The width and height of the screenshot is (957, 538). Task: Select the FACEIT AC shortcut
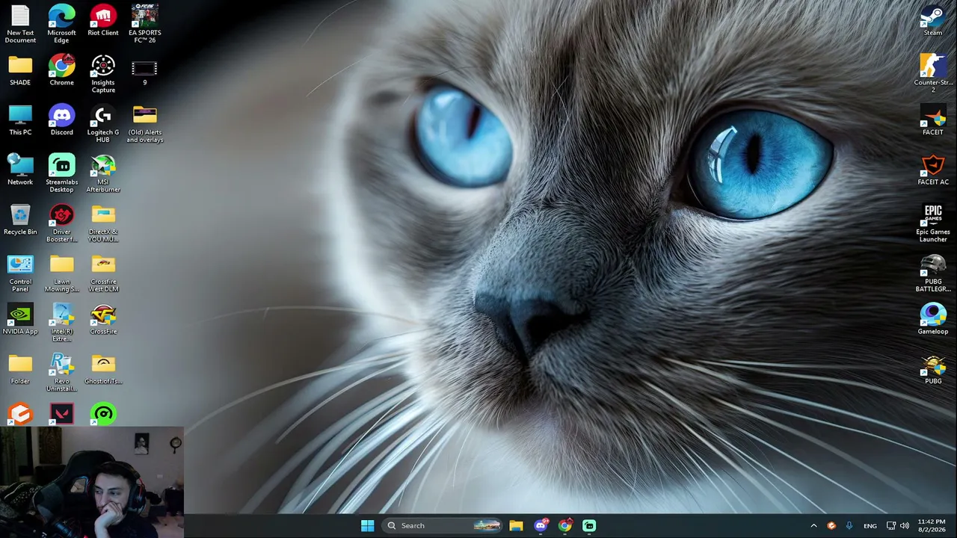[x=932, y=170]
